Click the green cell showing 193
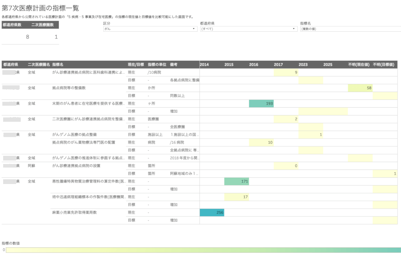401x258 pixels. pos(261,103)
